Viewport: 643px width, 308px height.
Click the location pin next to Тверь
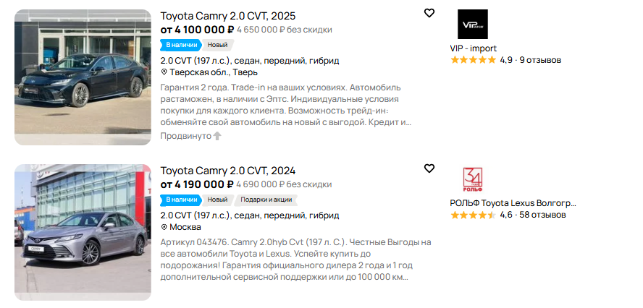pyautogui.click(x=164, y=72)
